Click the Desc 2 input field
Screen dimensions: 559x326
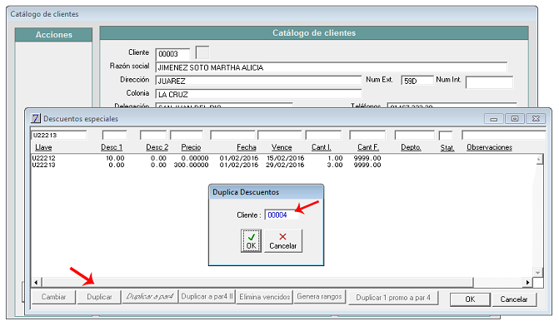[x=153, y=136]
